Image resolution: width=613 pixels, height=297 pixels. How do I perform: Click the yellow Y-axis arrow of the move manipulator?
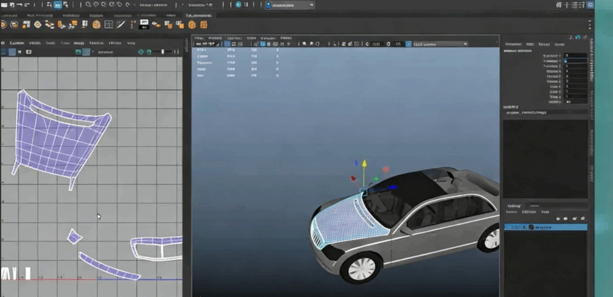click(364, 164)
